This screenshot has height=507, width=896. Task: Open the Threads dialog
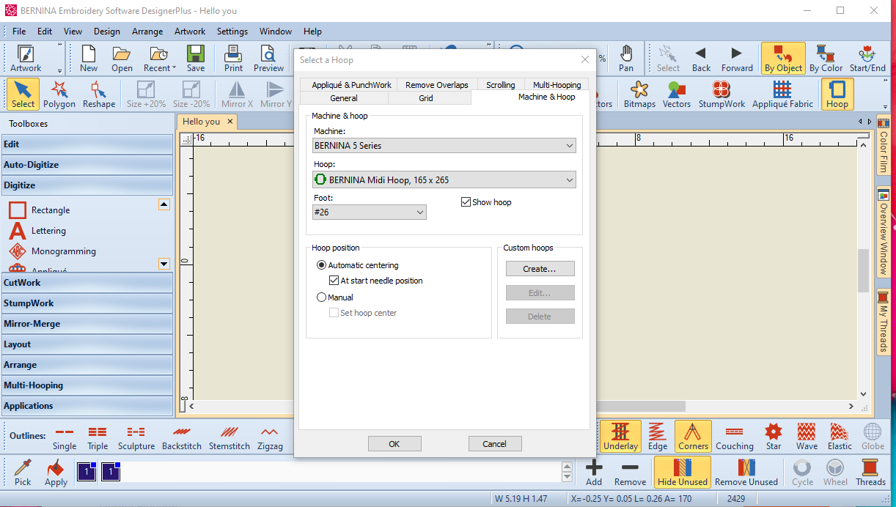click(870, 473)
